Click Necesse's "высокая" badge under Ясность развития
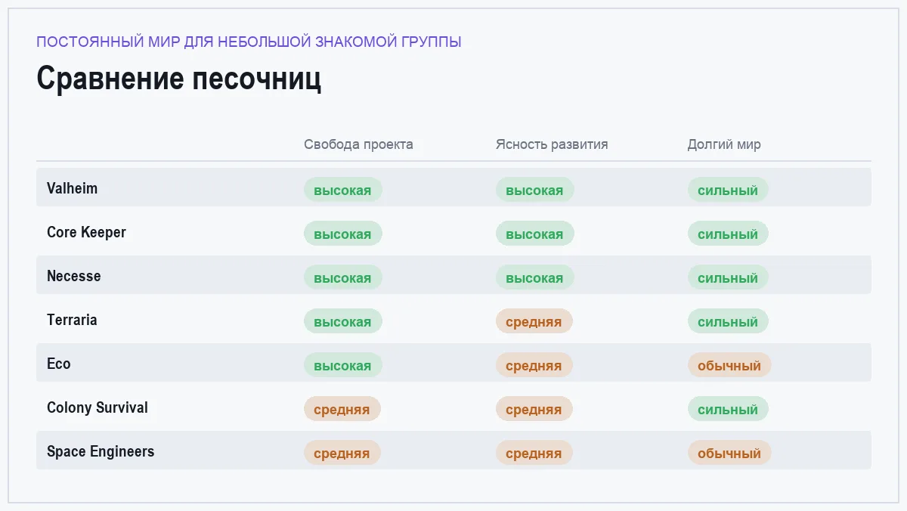Screen dimensions: 907x511 (534, 277)
